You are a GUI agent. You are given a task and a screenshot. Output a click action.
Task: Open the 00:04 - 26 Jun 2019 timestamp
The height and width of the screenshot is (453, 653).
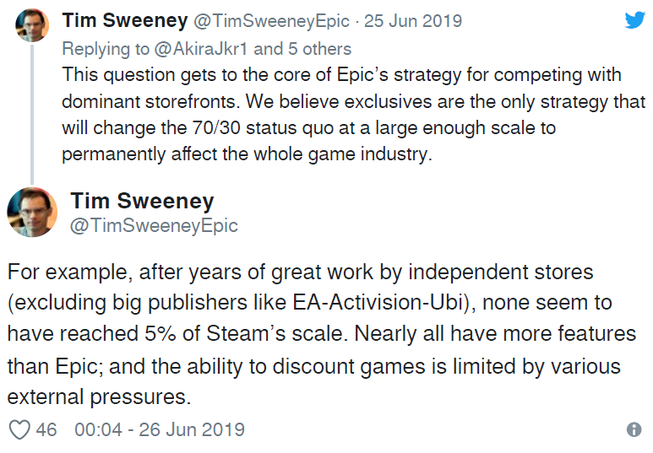[160, 429]
